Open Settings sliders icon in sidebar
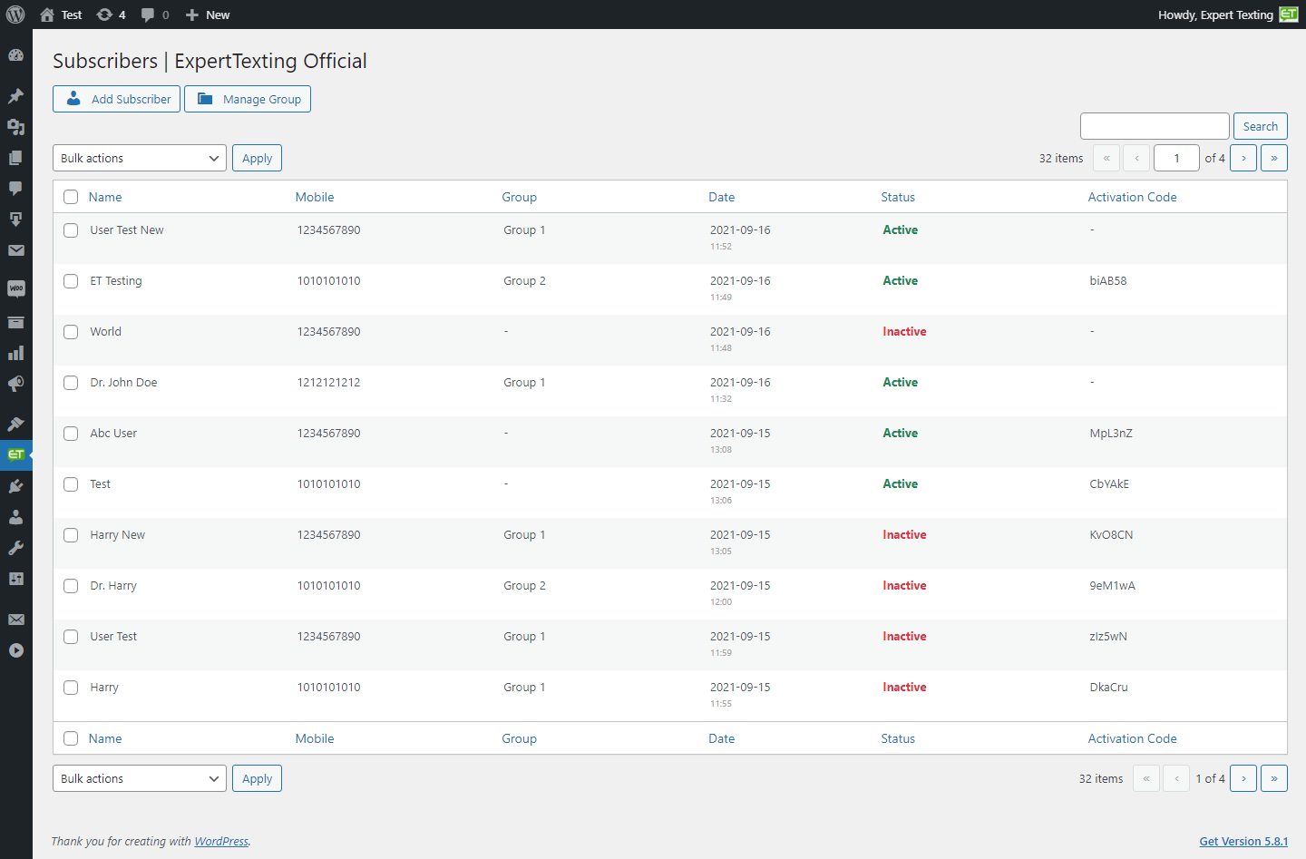The height and width of the screenshot is (859, 1306). 15,579
